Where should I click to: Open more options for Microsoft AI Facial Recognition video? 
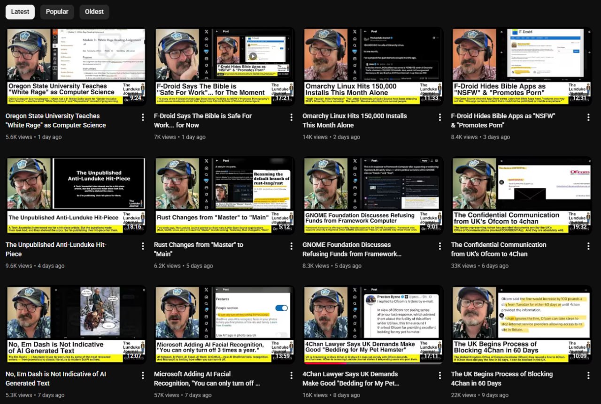pyautogui.click(x=291, y=375)
